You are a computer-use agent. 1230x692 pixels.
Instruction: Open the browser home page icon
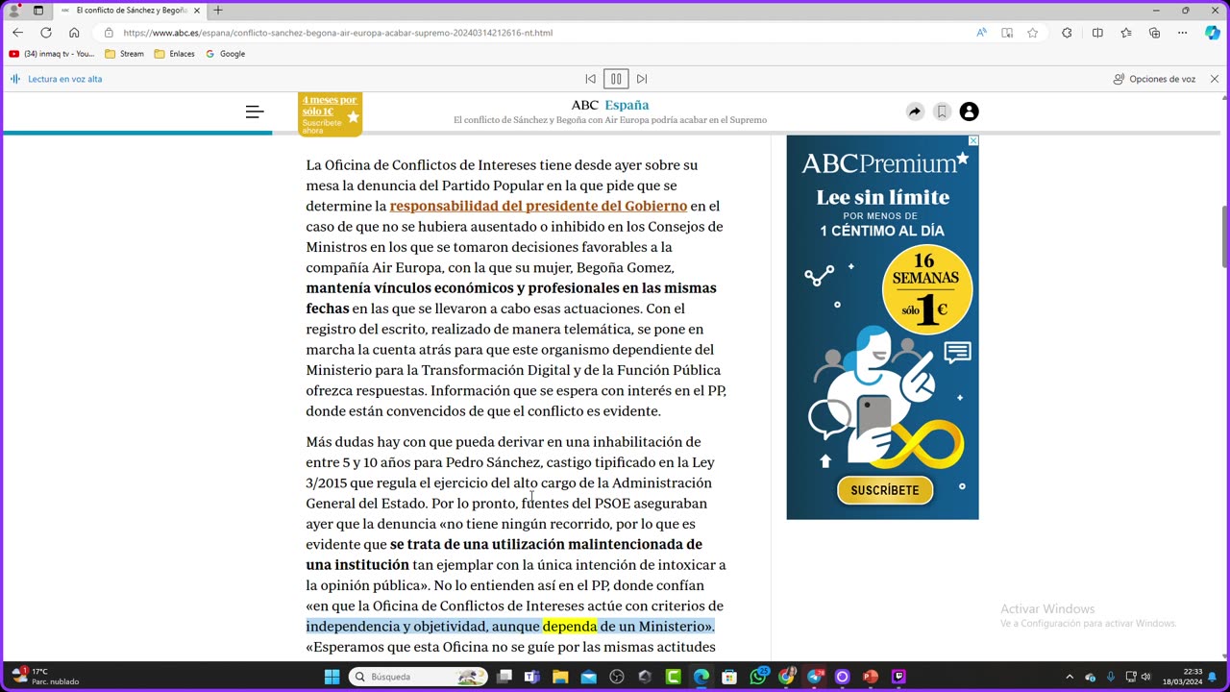coord(74,33)
